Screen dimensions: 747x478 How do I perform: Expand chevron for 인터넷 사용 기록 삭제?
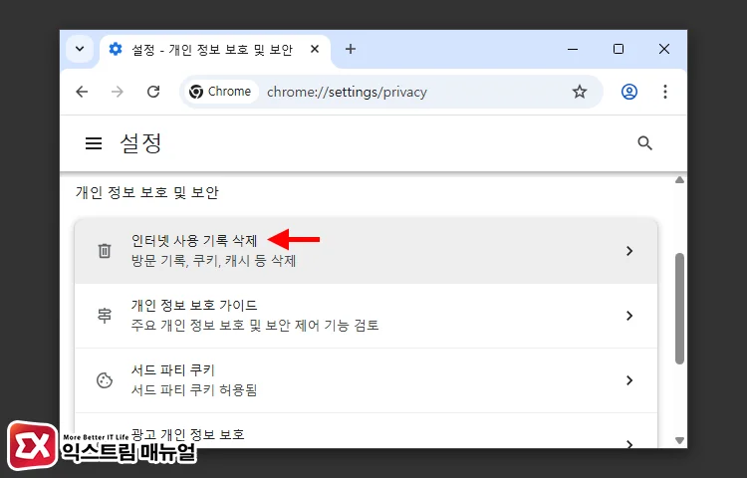point(629,251)
